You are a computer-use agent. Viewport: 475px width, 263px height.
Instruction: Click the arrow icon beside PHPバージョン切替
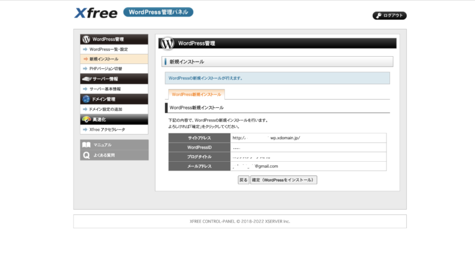[85, 69]
